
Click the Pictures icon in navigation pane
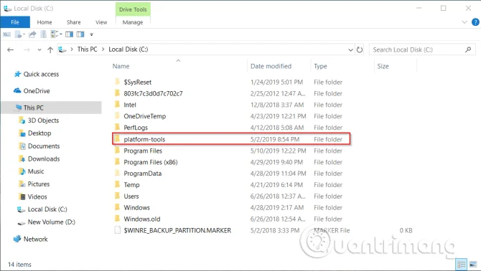pyautogui.click(x=22, y=184)
